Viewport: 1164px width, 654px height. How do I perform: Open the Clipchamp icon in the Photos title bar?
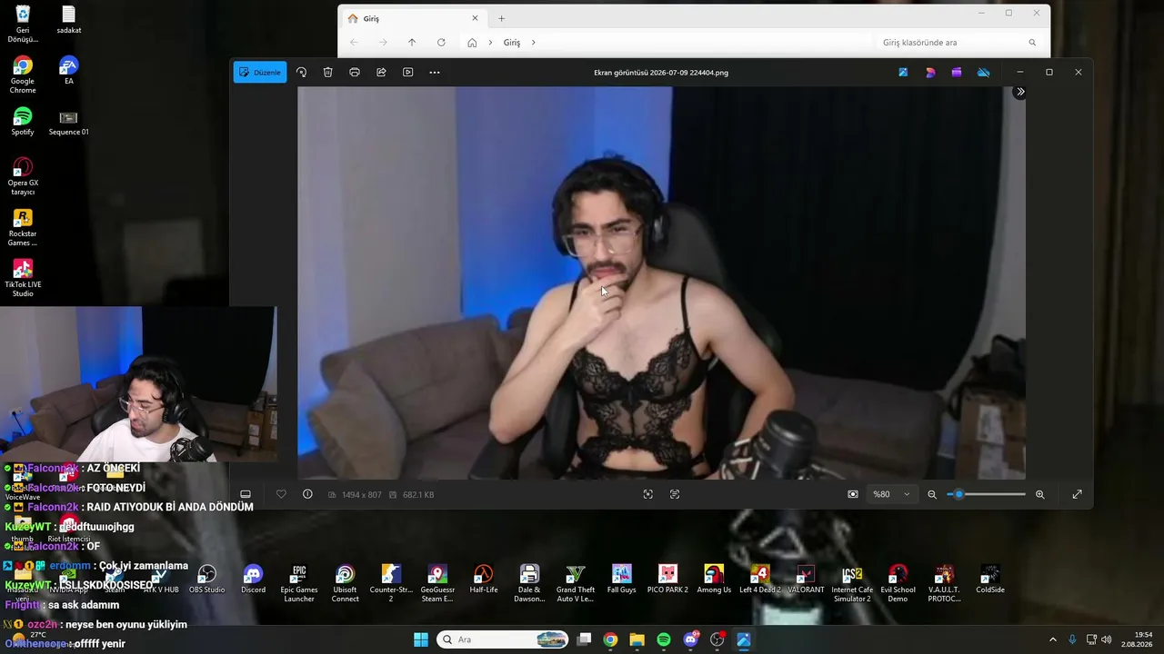point(957,73)
